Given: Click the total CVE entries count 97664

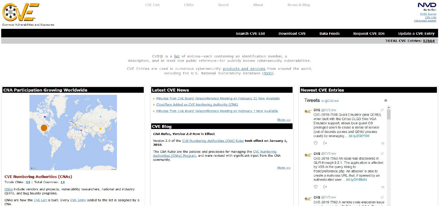Looking at the screenshot, I should (429, 41).
